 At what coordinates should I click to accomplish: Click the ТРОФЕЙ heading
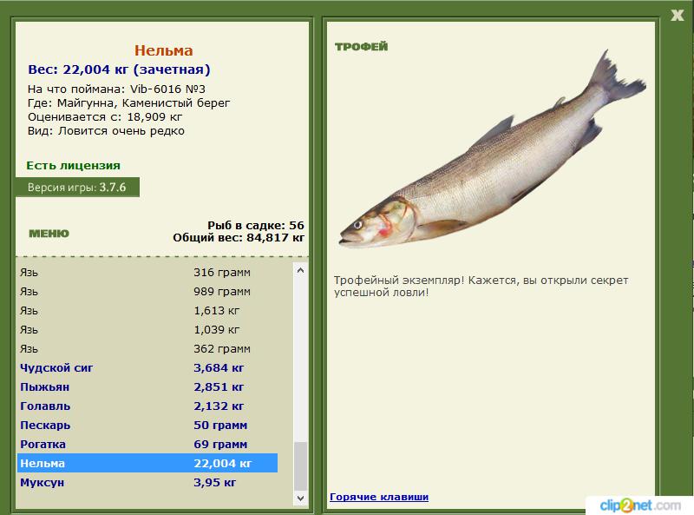tap(361, 47)
